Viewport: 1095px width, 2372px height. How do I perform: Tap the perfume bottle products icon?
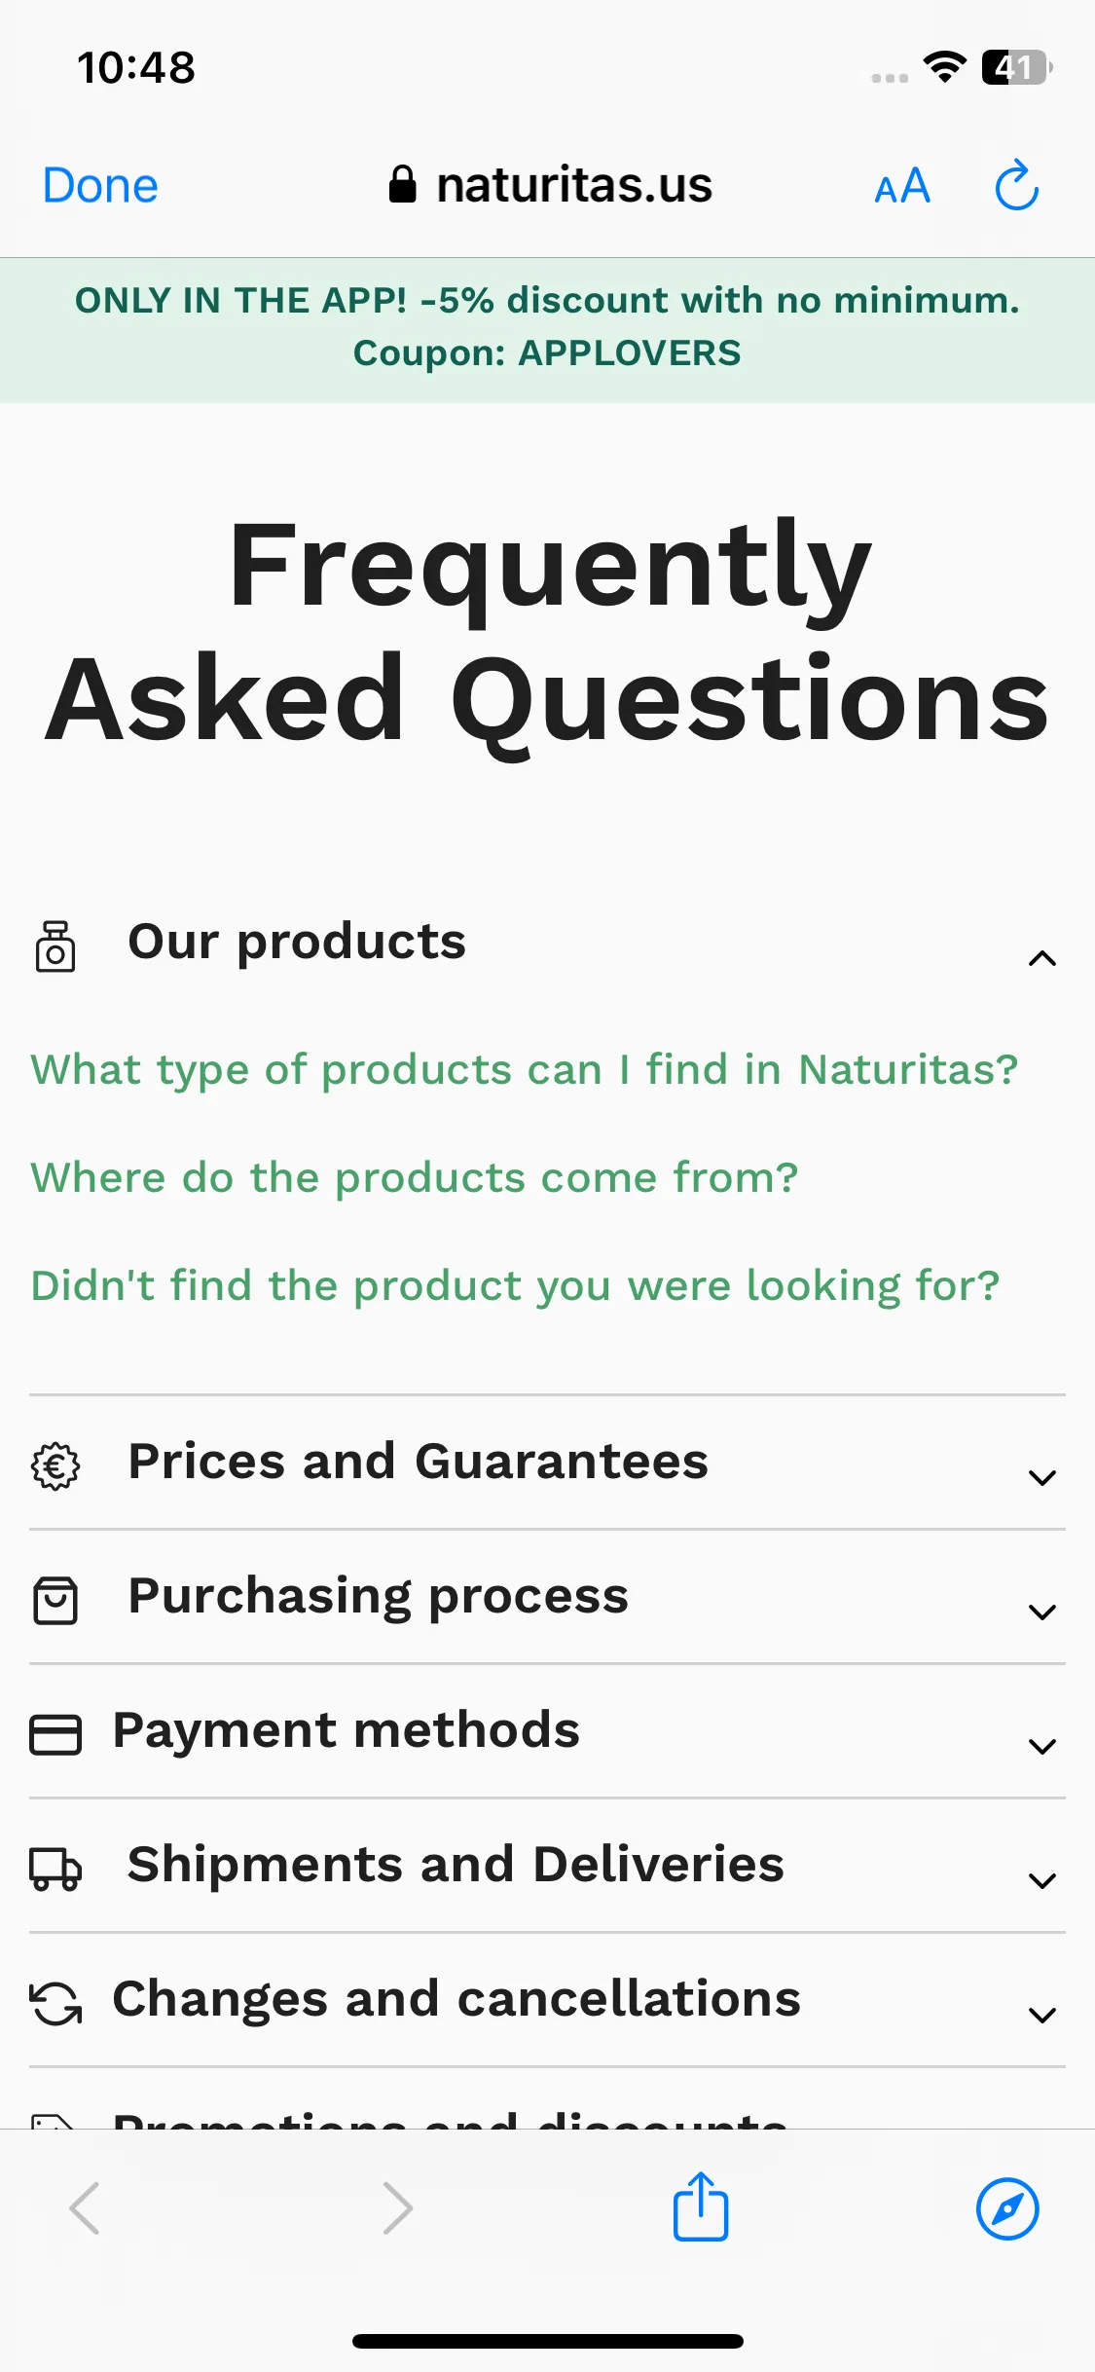coord(55,945)
